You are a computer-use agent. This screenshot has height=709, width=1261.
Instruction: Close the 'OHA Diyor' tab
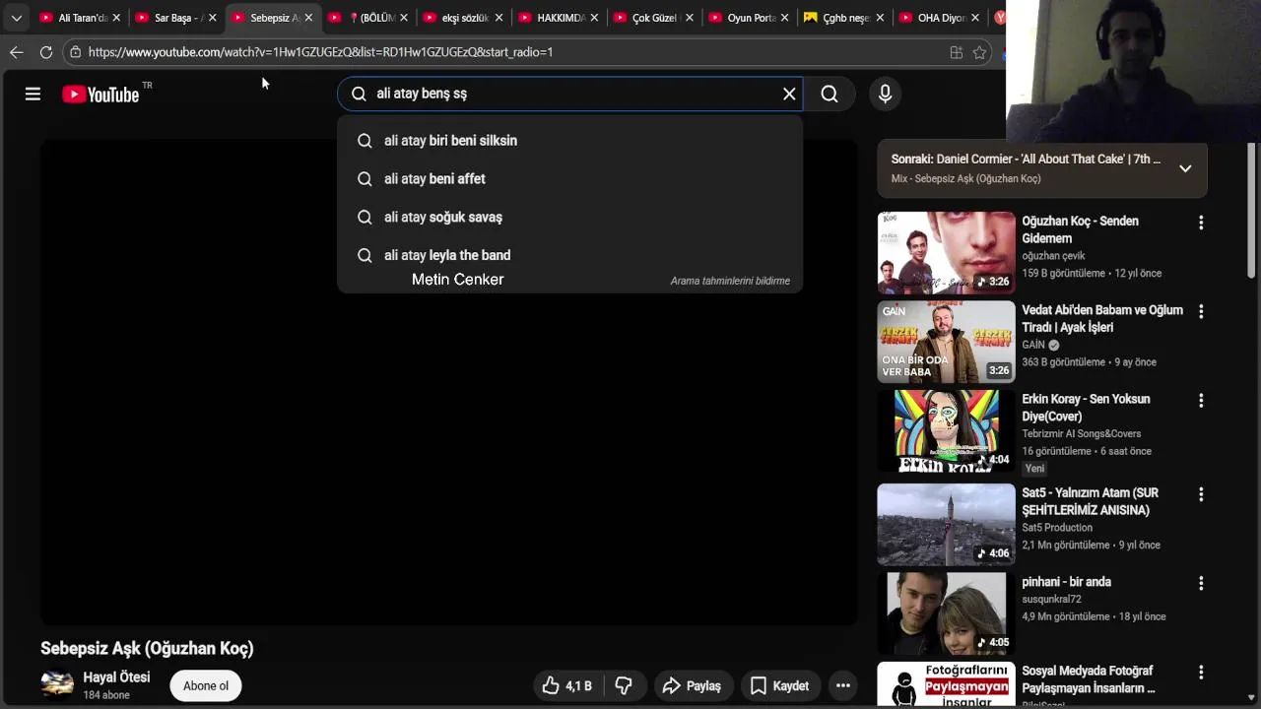pos(975,18)
